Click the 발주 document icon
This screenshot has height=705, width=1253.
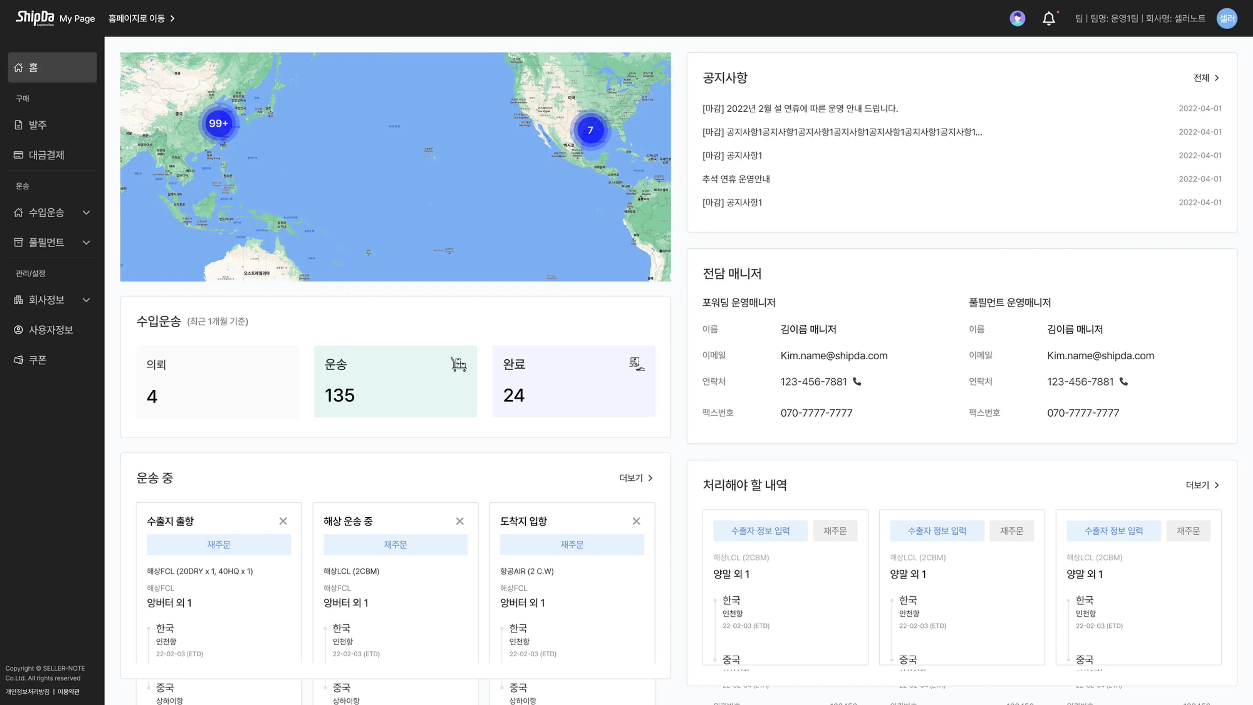point(19,125)
